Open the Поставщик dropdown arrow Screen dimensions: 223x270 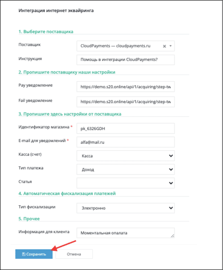click(x=170, y=46)
